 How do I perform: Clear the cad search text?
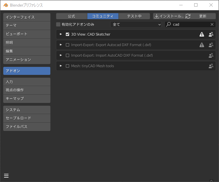point(212,24)
